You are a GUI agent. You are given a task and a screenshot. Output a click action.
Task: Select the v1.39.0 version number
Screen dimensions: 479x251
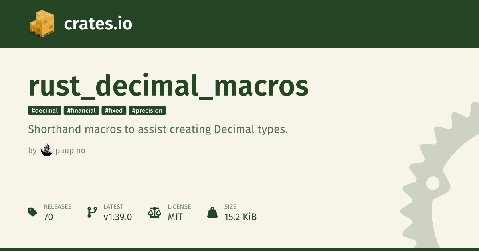(117, 217)
